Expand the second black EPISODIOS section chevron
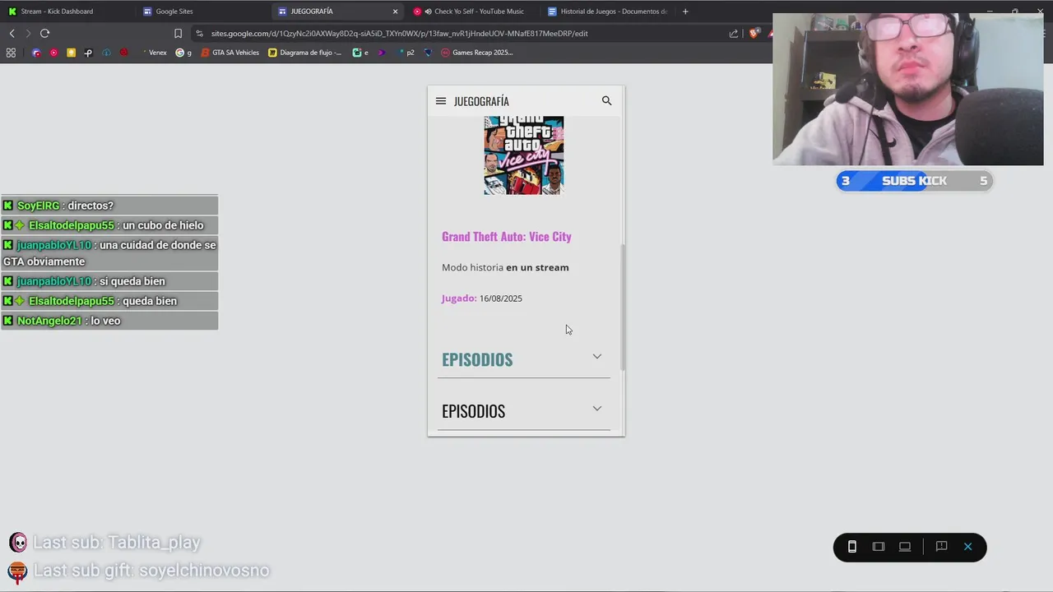 (x=597, y=409)
